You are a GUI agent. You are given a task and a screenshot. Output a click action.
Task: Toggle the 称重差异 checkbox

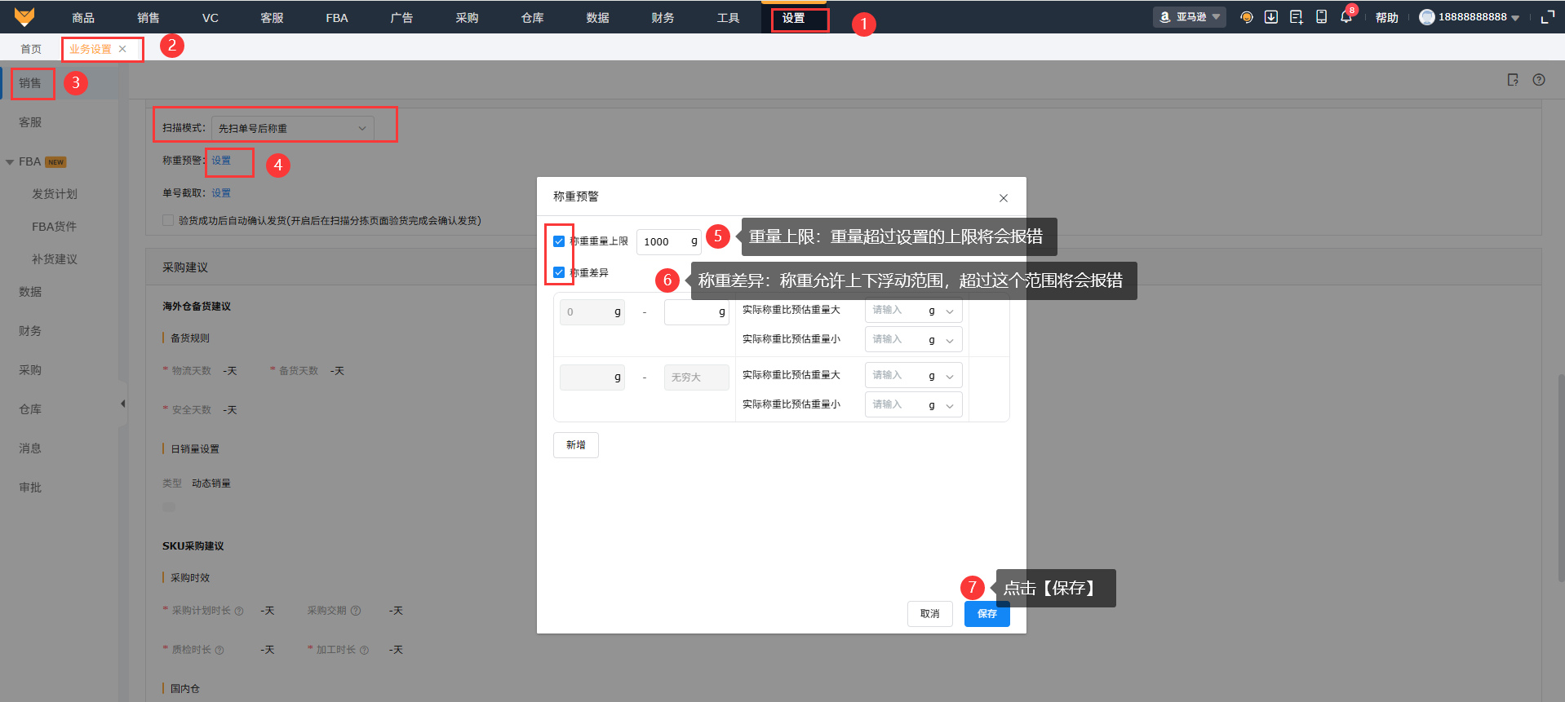pyautogui.click(x=559, y=272)
